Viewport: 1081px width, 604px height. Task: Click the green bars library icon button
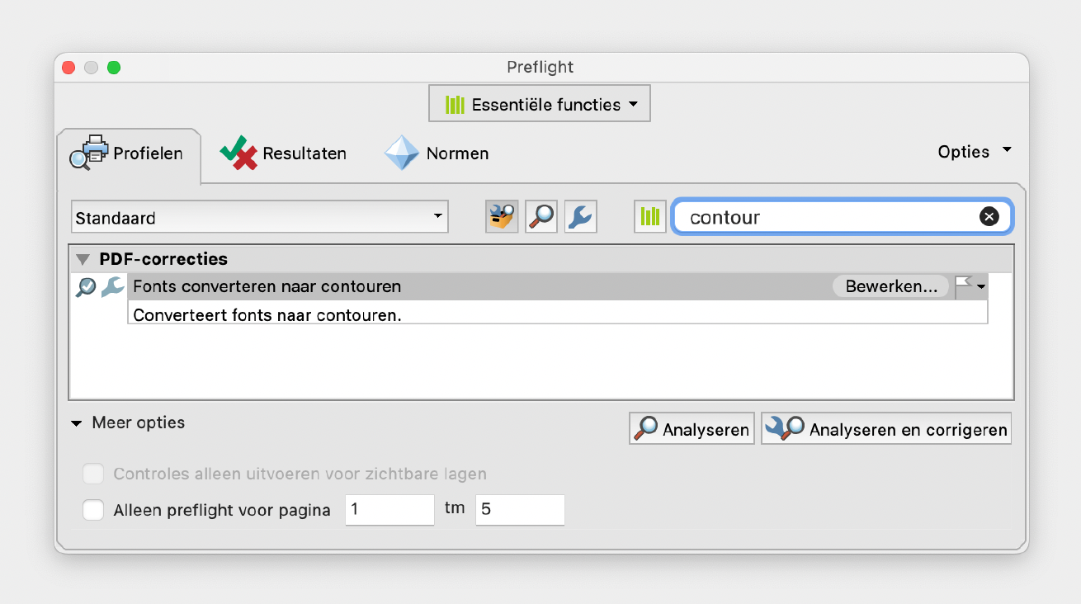pyautogui.click(x=650, y=217)
